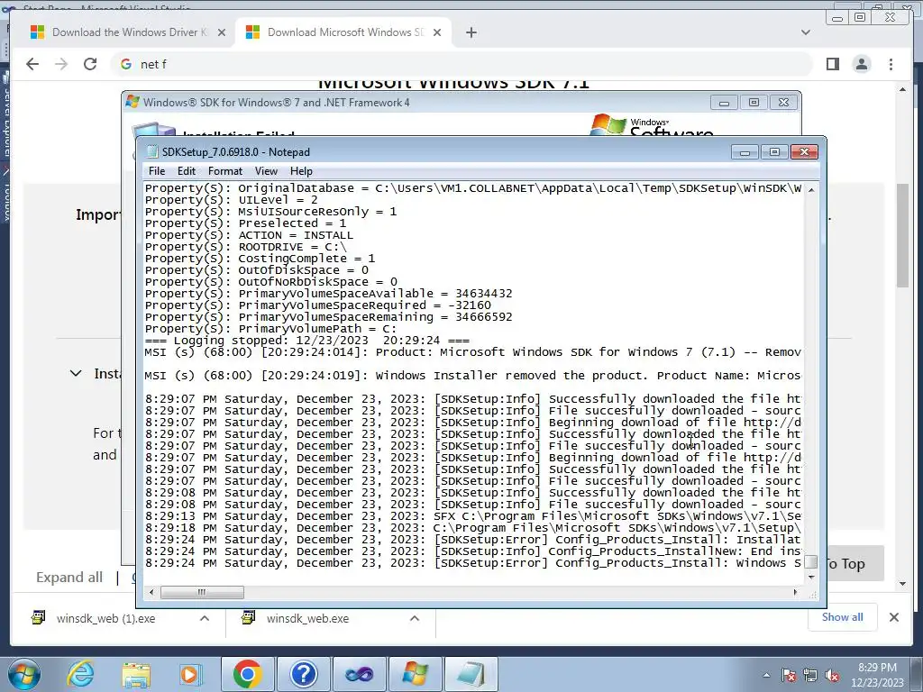Click the taskbar clock showing 8:29 PM
Screen dimensions: 923x692
click(877, 675)
